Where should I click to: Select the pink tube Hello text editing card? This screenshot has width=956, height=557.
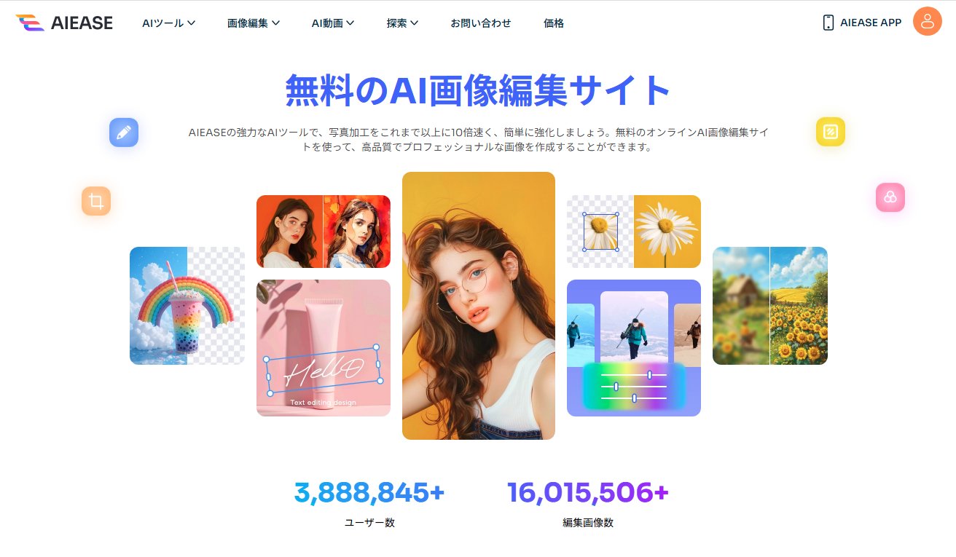click(324, 348)
